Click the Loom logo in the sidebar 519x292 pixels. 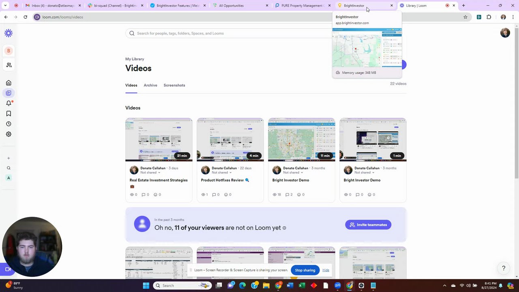[x=9, y=33]
